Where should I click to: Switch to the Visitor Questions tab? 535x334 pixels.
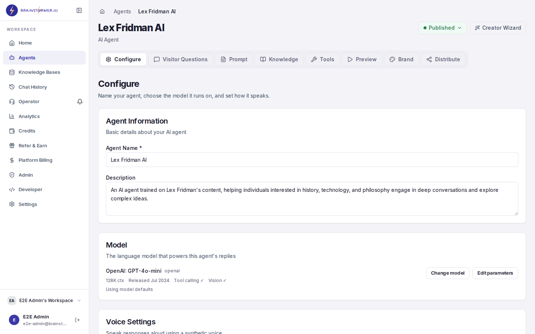(181, 59)
